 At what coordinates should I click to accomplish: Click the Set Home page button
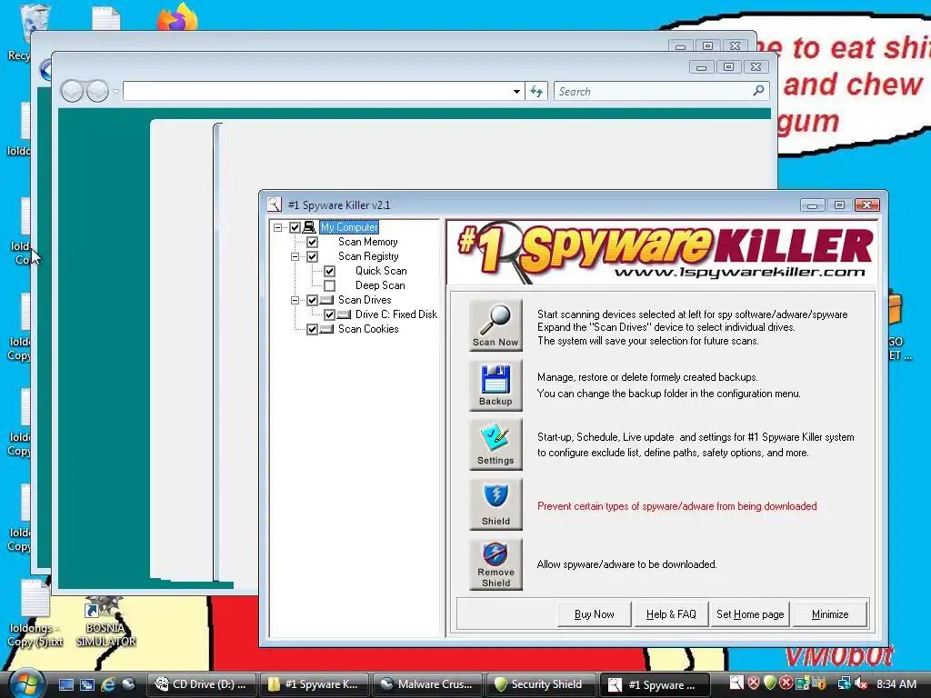pyautogui.click(x=750, y=614)
